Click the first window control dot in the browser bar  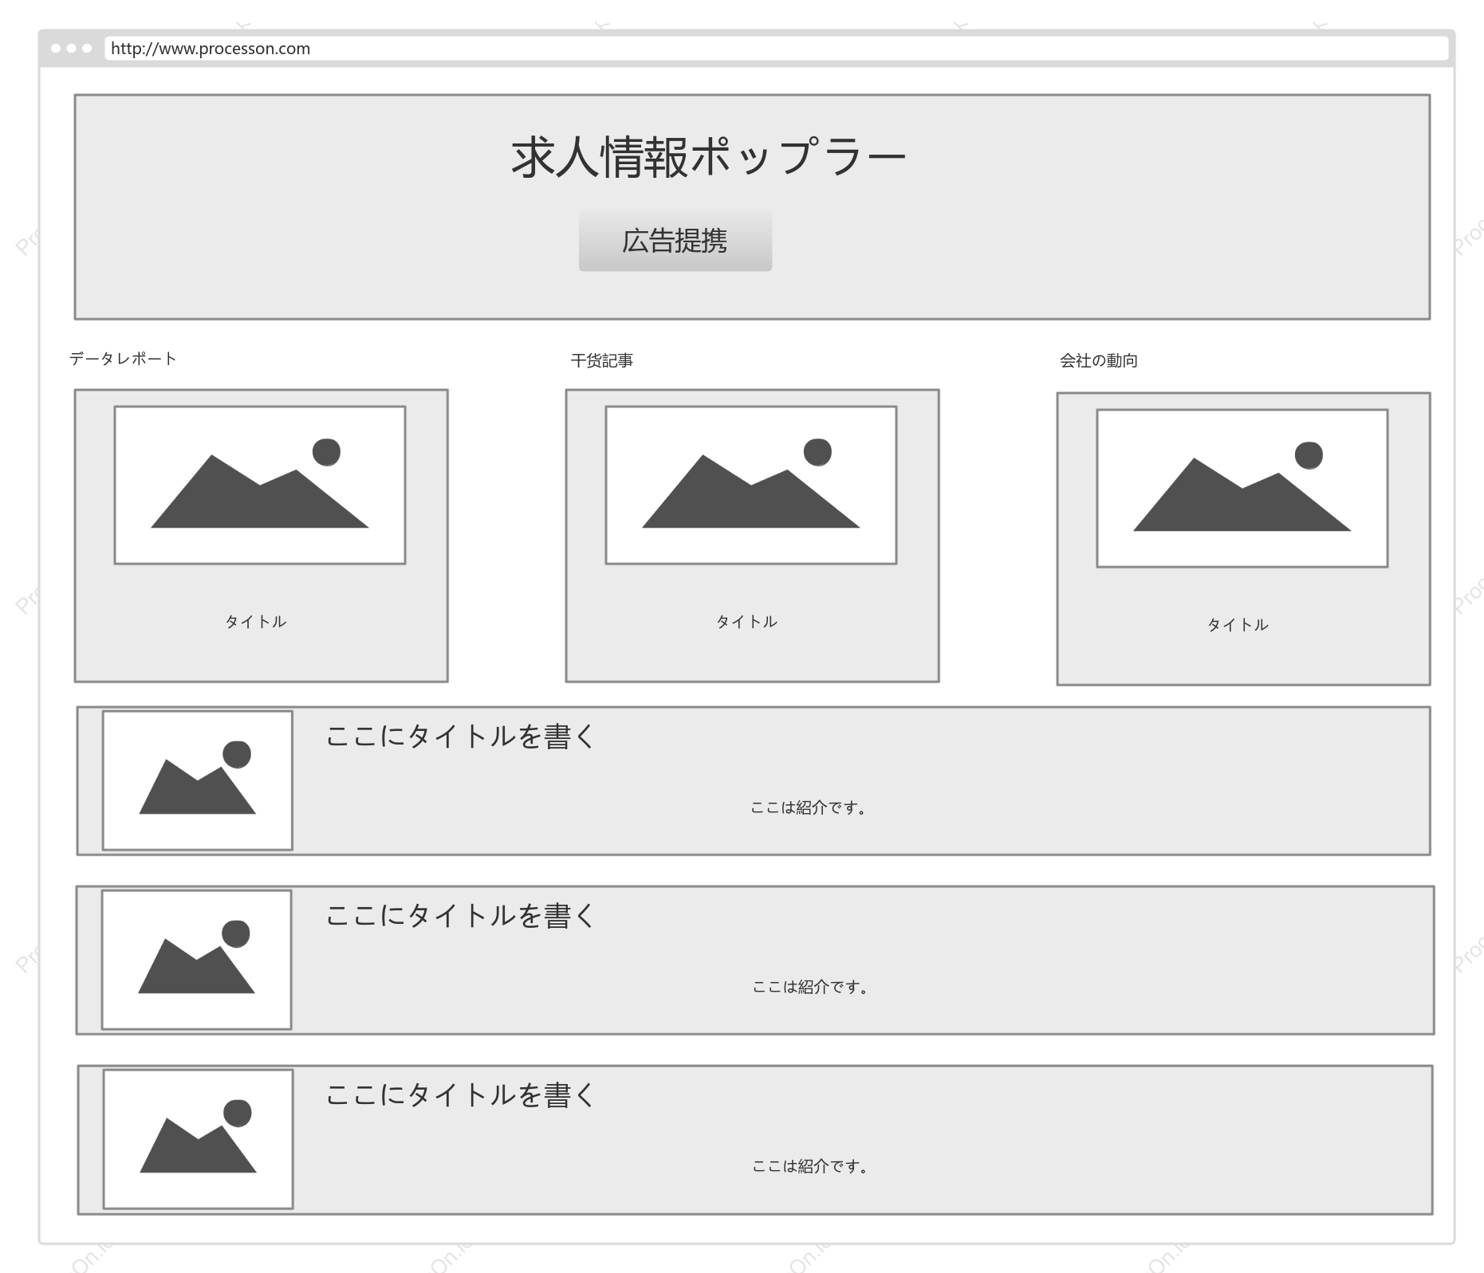(56, 49)
